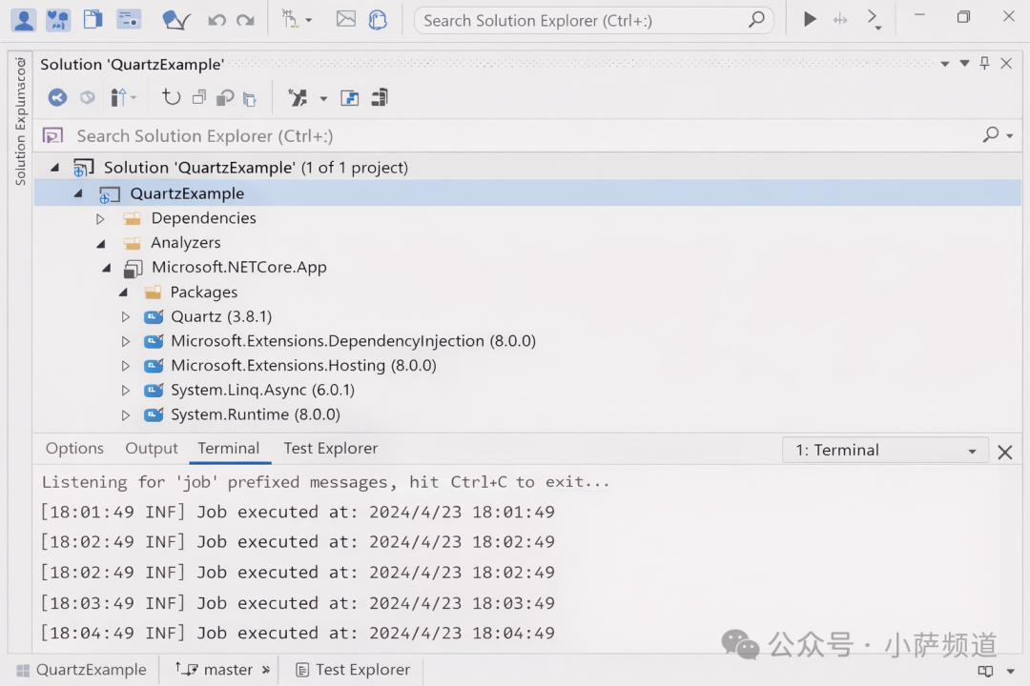This screenshot has width=1030, height=686.
Task: Select the Terminal tab
Action: (229, 449)
